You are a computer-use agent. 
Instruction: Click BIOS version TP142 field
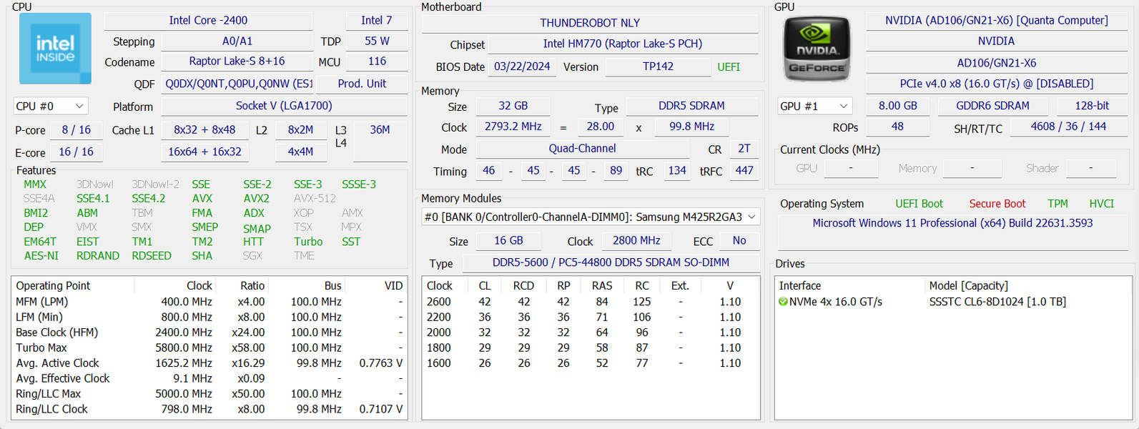pyautogui.click(x=658, y=66)
